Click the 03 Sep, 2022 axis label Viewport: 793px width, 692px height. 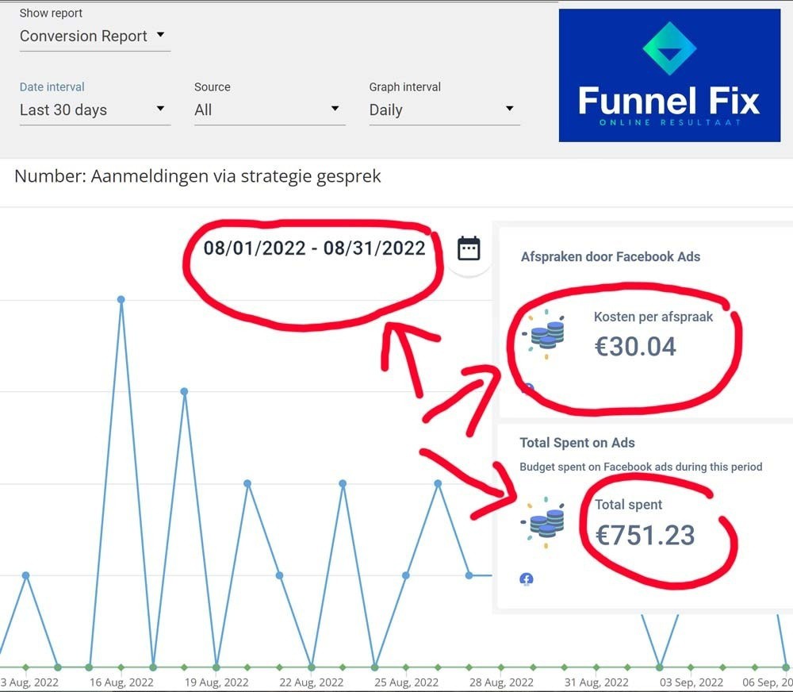pyautogui.click(x=691, y=682)
